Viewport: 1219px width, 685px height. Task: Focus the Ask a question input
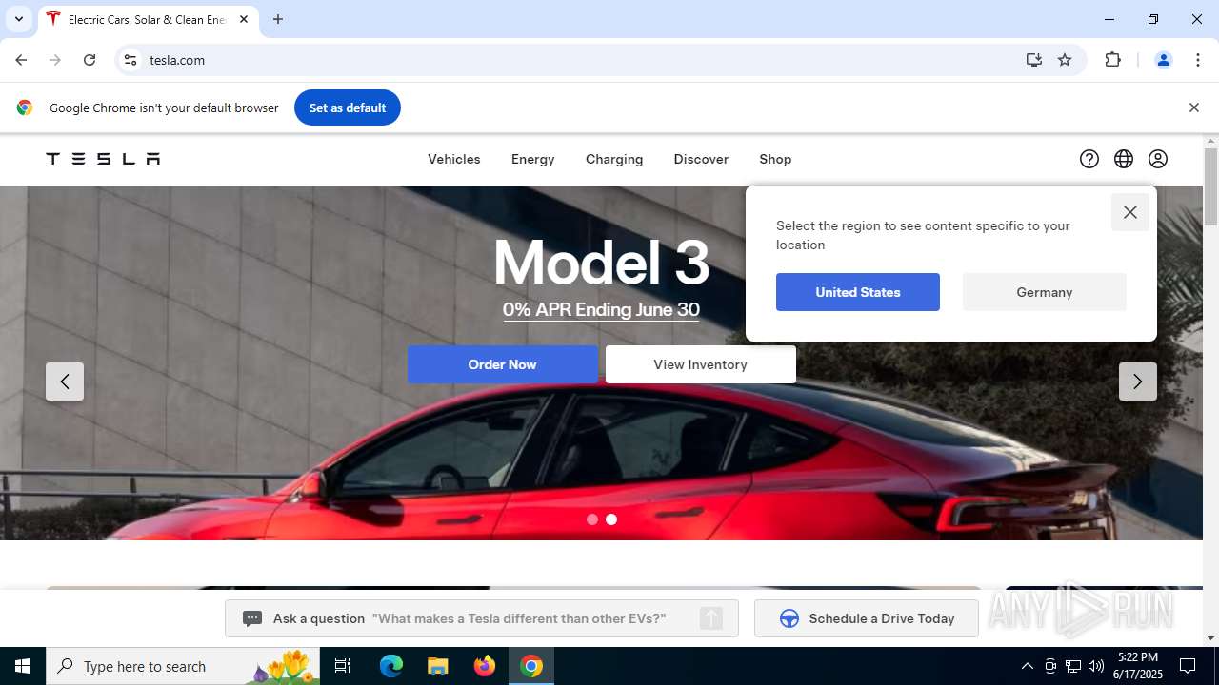pos(482,618)
